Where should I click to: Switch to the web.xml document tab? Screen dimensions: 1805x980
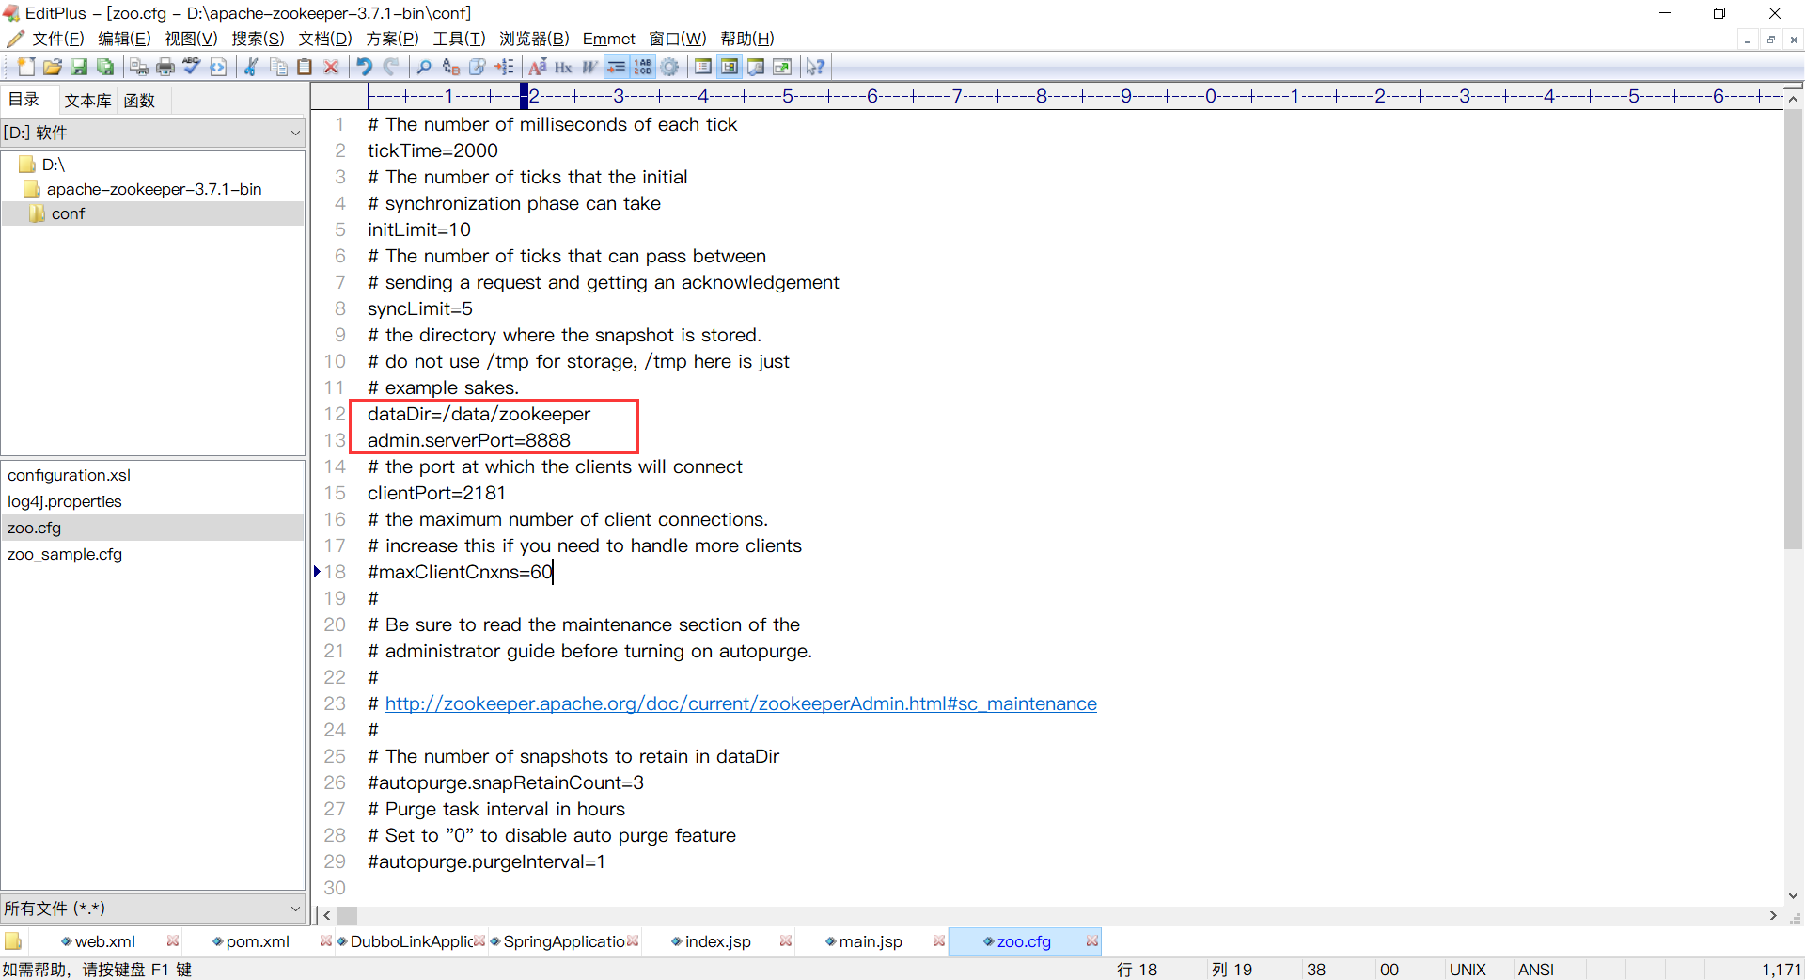[104, 941]
